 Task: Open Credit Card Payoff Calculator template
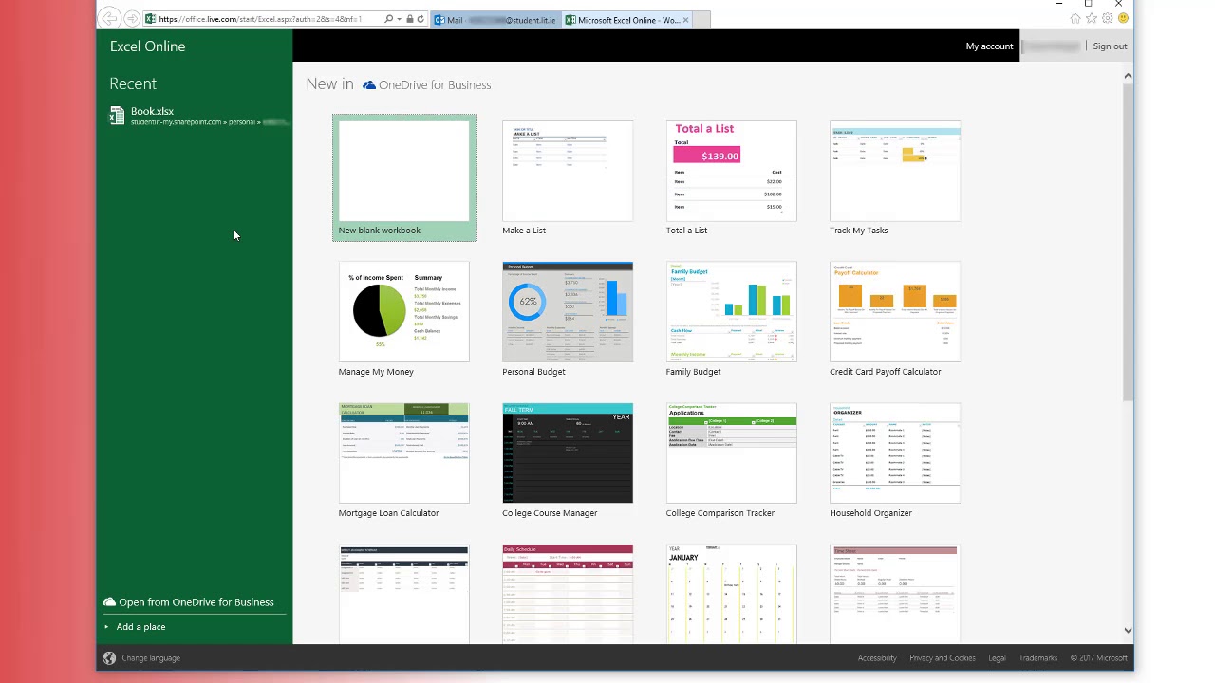pos(895,319)
